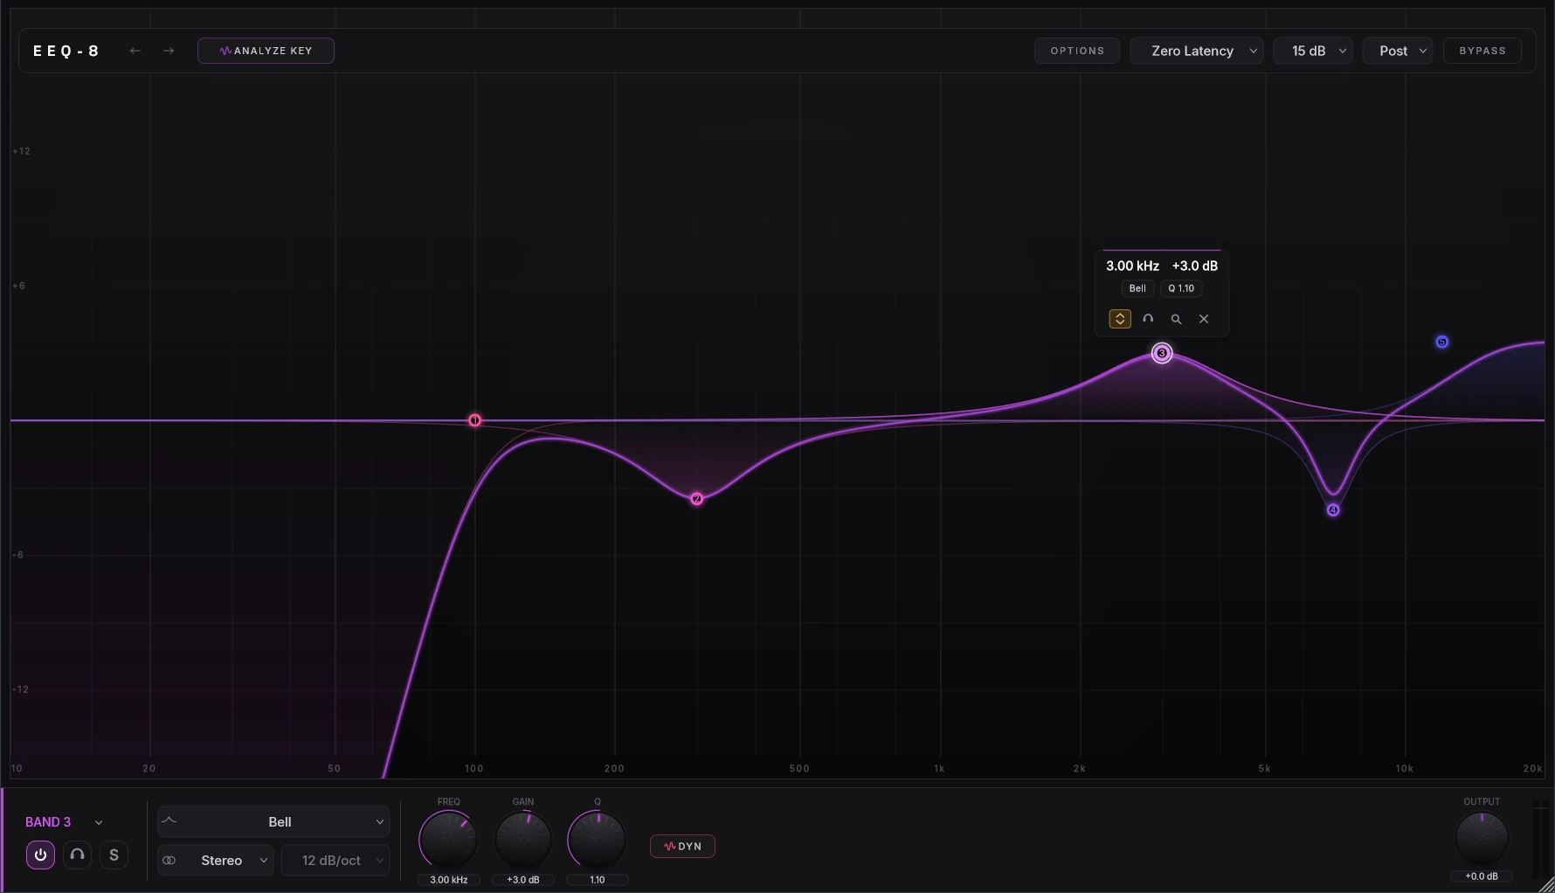Click the ANALYZE KEY button
This screenshot has width=1555, height=893.
click(266, 51)
